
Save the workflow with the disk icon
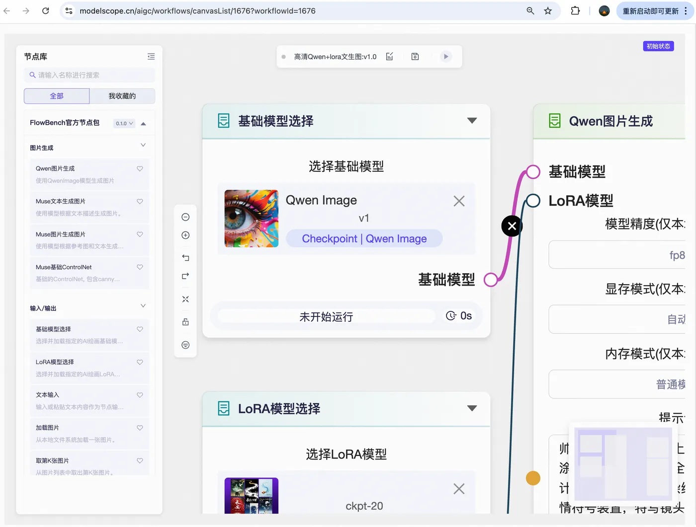click(415, 57)
